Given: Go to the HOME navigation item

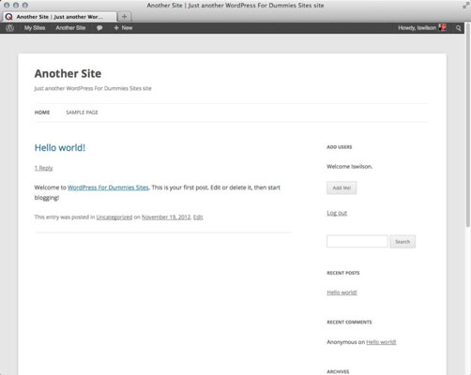Looking at the screenshot, I should [42, 112].
